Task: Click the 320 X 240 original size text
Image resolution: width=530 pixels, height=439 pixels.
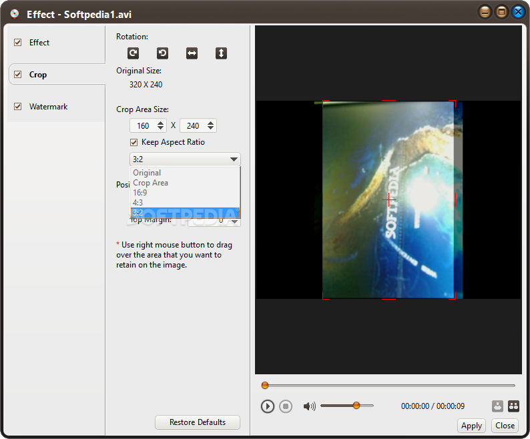Action: click(146, 85)
